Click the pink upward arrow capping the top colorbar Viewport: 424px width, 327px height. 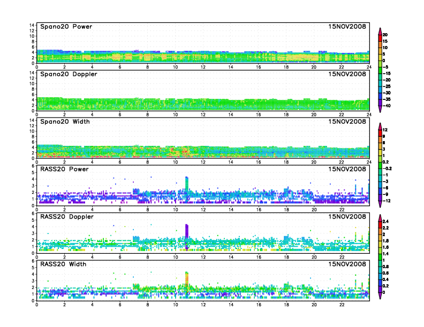[x=380, y=31]
